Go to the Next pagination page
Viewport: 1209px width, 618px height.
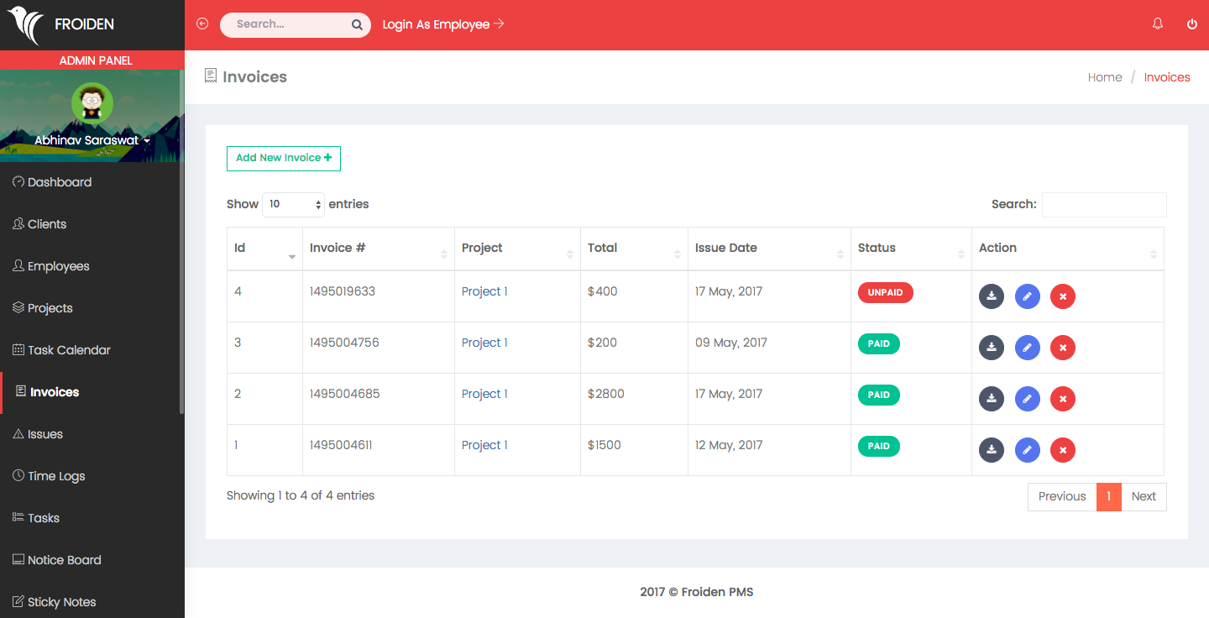point(1144,496)
